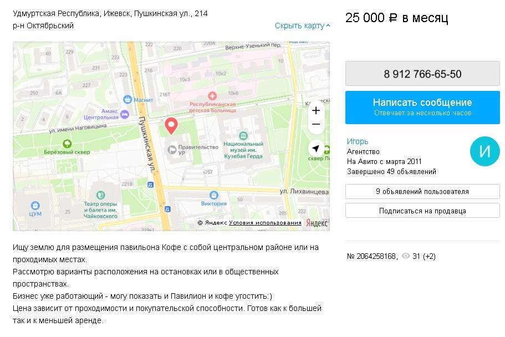505x337 pixels.
Task: Open 9 объявлений пользователя
Action: click(422, 191)
